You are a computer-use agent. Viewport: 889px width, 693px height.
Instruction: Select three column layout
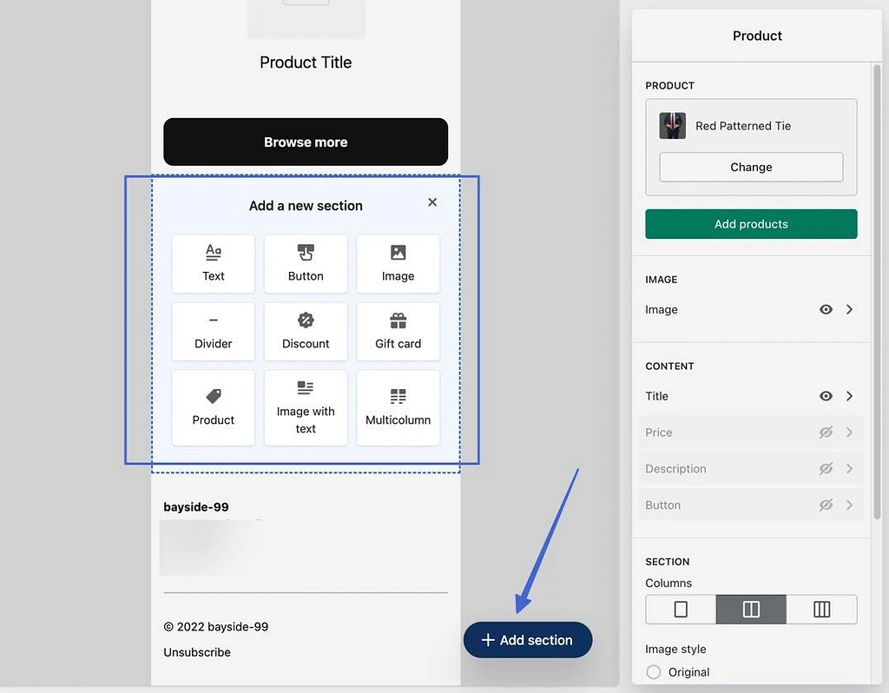tap(821, 609)
